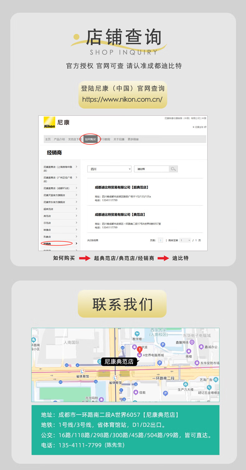Click the C subway exit marker
This screenshot has height=470, width=246.
coord(121,390)
